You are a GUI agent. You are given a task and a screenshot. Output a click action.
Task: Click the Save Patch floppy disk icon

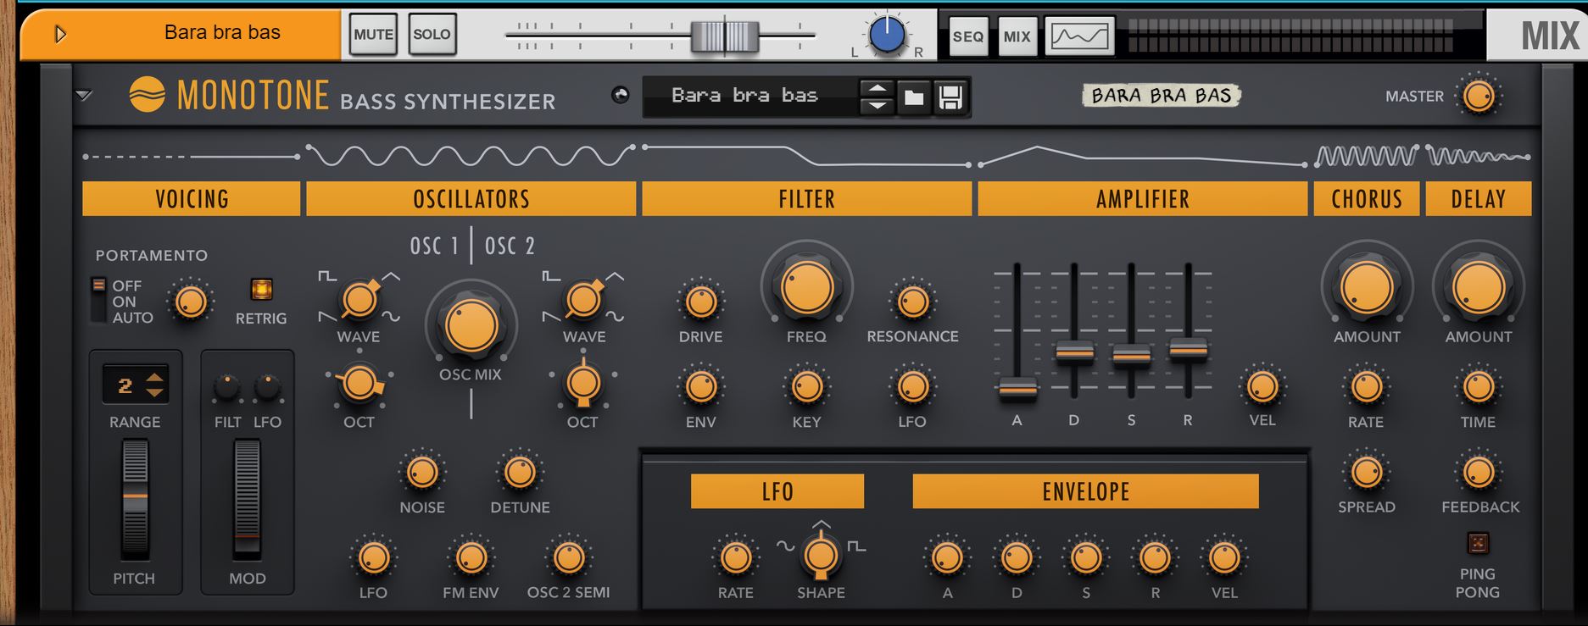click(x=950, y=97)
